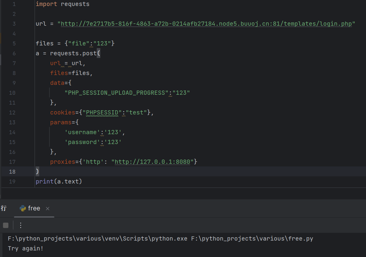Click line number 18 in gutter
This screenshot has height=257, width=366.
tap(12, 172)
